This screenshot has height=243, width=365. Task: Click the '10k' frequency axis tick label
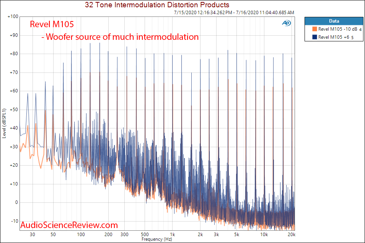click(264, 235)
